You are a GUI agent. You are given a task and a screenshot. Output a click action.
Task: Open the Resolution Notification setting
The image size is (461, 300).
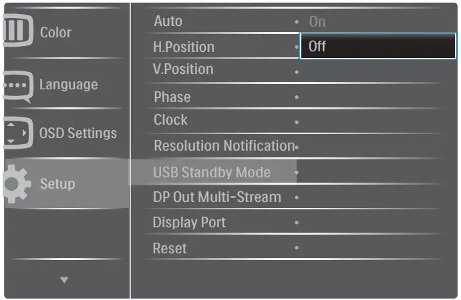click(x=223, y=145)
